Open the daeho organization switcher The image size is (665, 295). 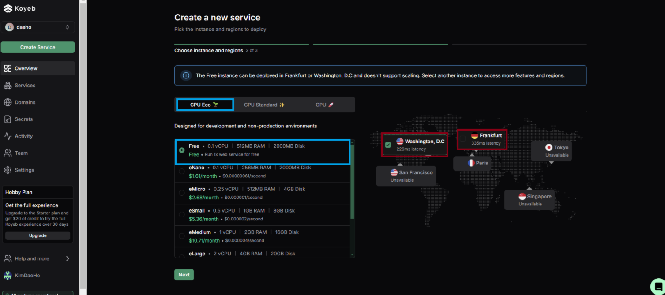38,27
